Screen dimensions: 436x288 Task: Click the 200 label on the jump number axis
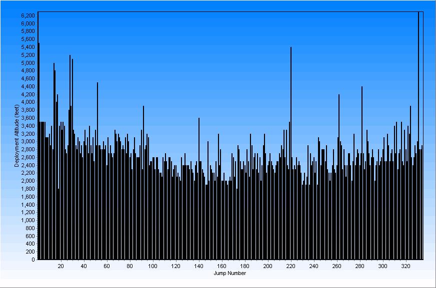pyautogui.click(x=268, y=267)
